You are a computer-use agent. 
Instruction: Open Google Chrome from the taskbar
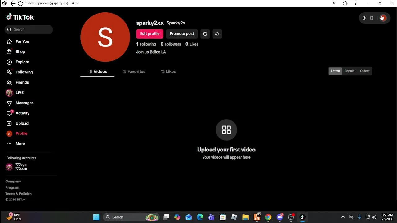(x=268, y=217)
